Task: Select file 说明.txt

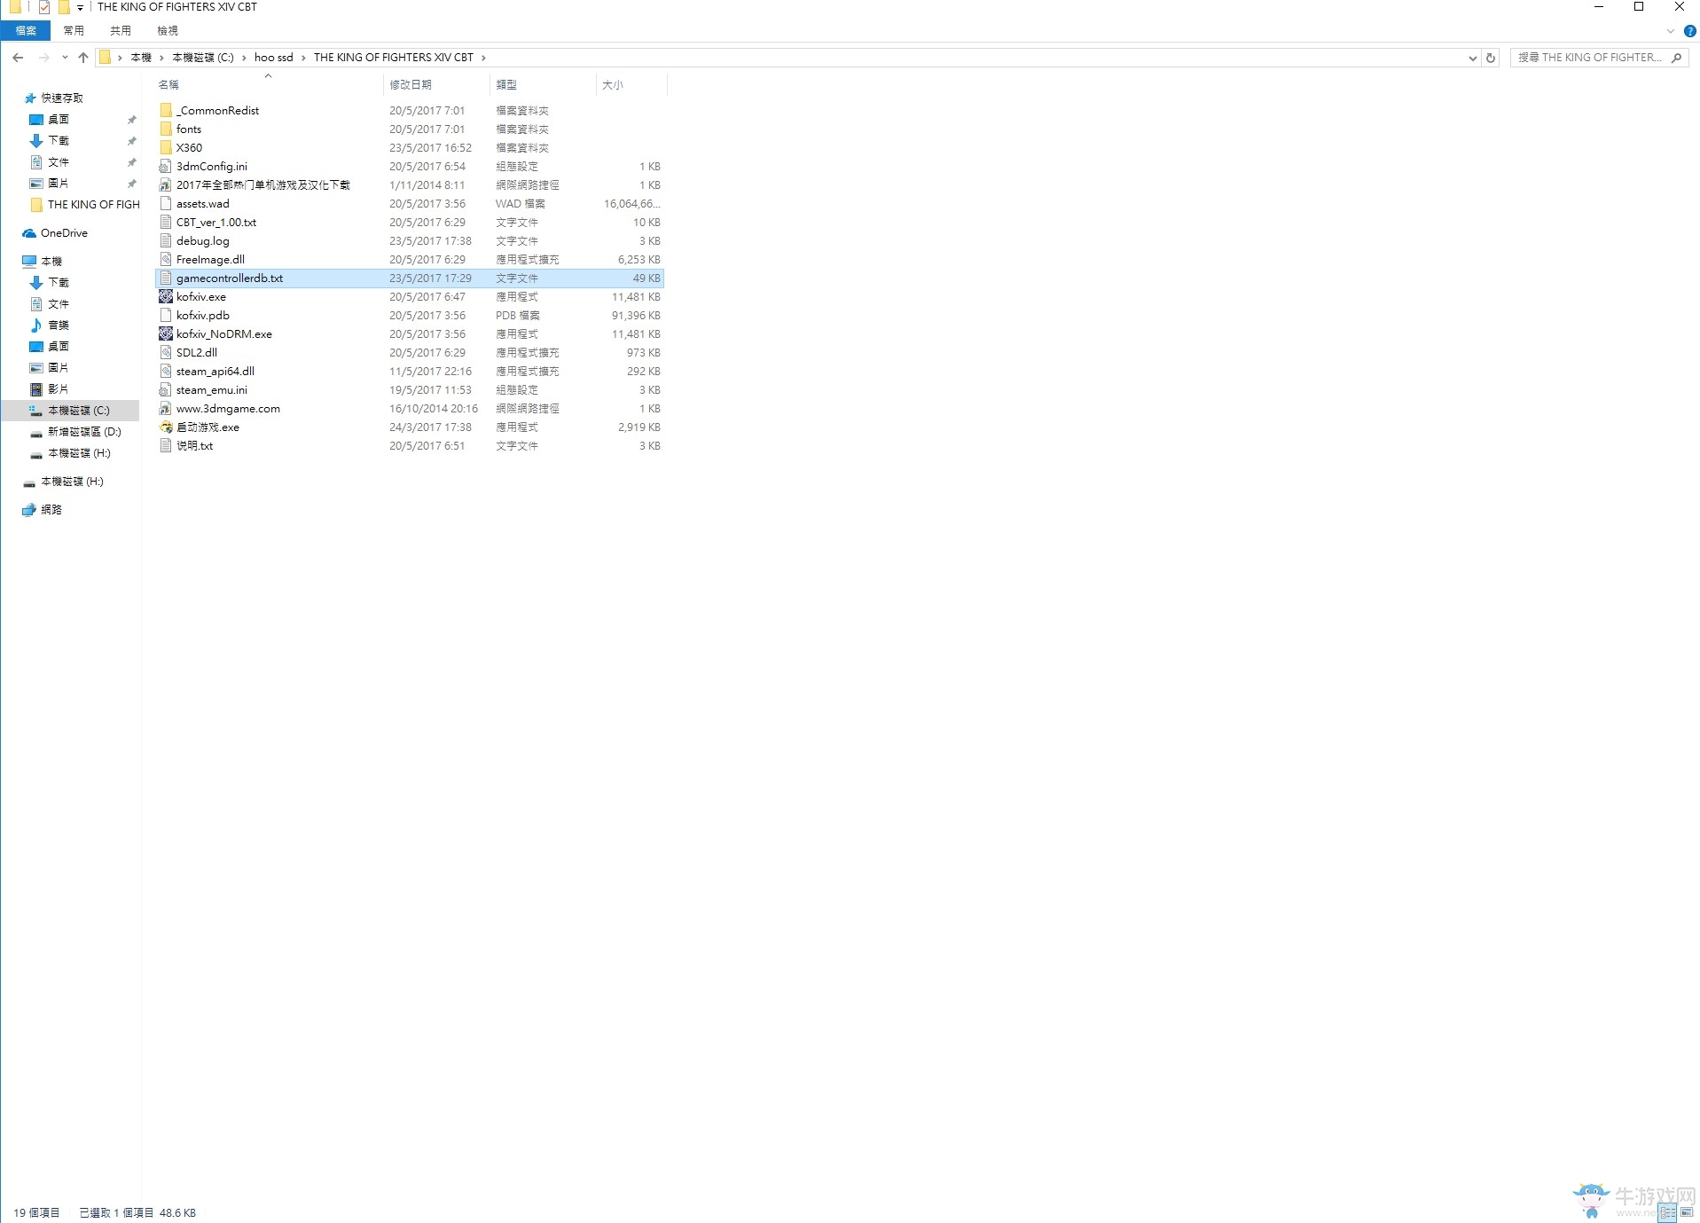Action: [409, 446]
